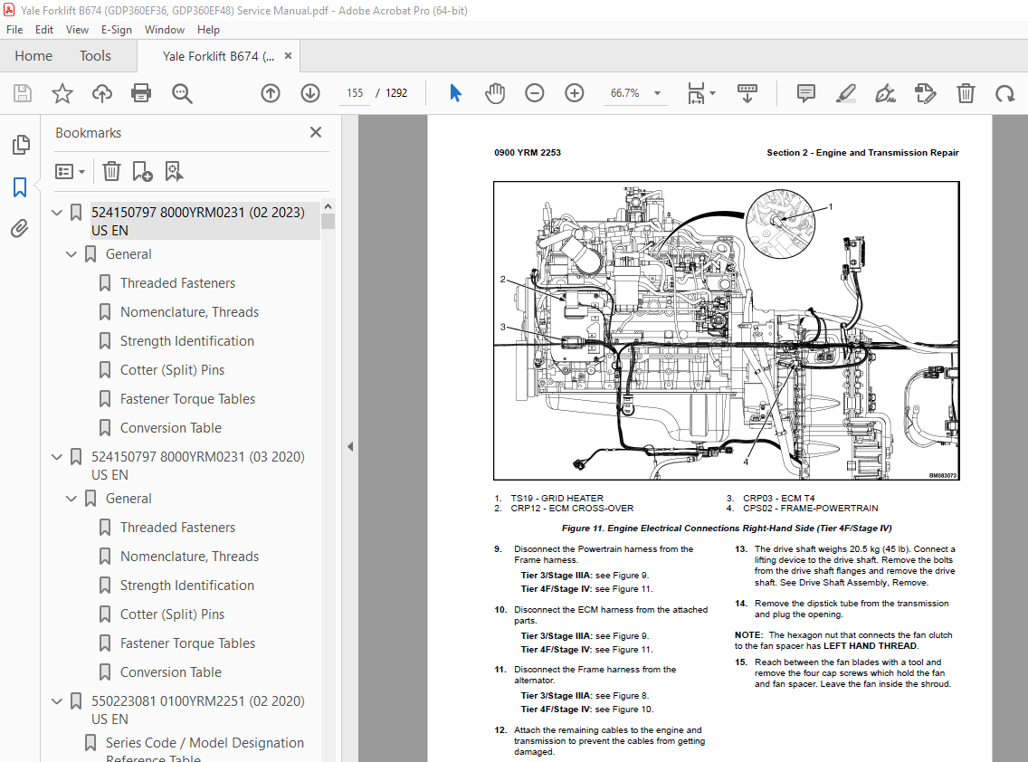
Task: Find current bookmark icon
Action: point(174,171)
